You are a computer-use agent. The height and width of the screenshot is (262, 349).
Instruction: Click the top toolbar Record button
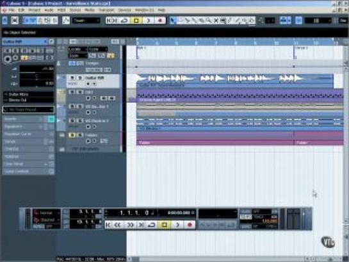point(160,20)
